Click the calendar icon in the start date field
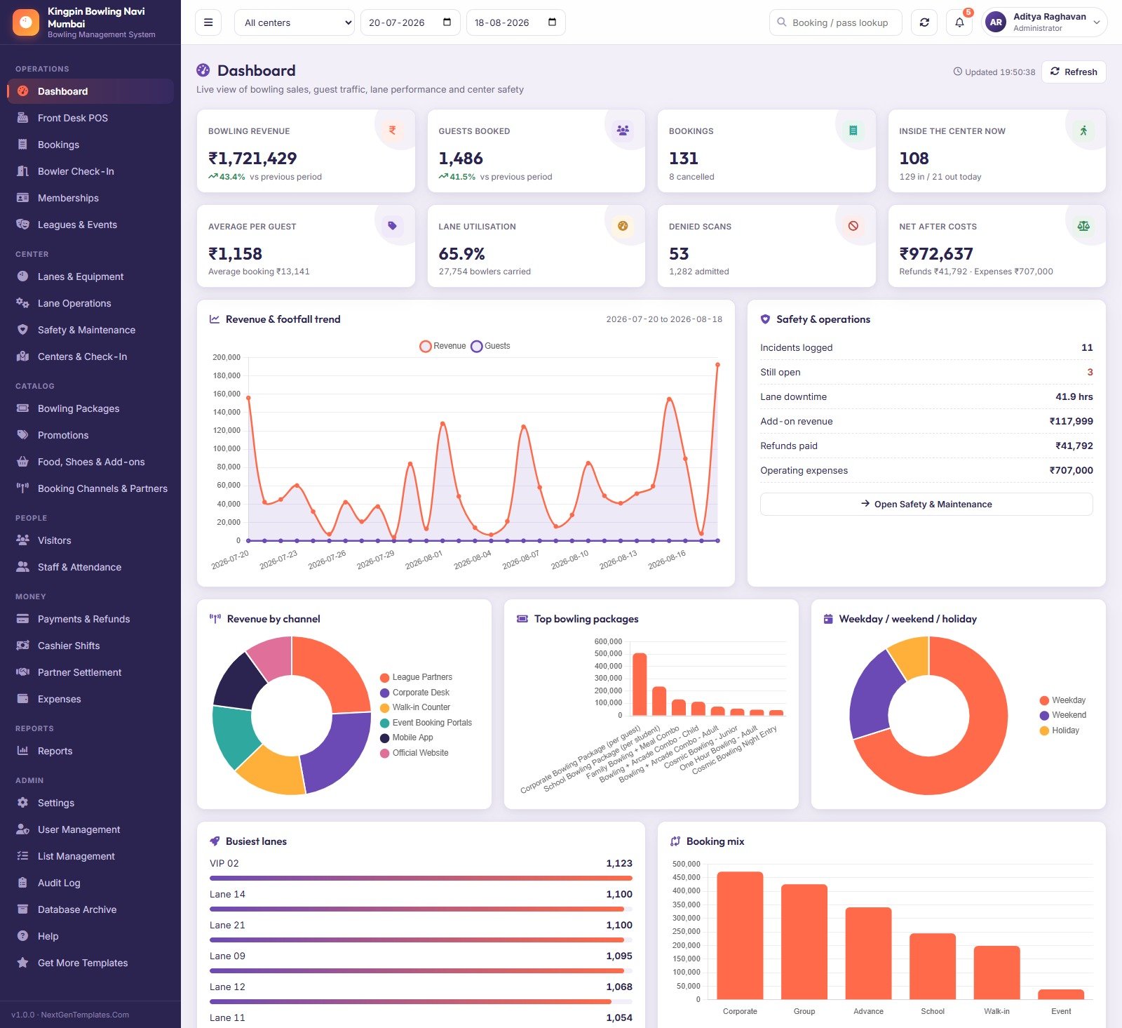This screenshot has height=1028, width=1122. pos(447,22)
